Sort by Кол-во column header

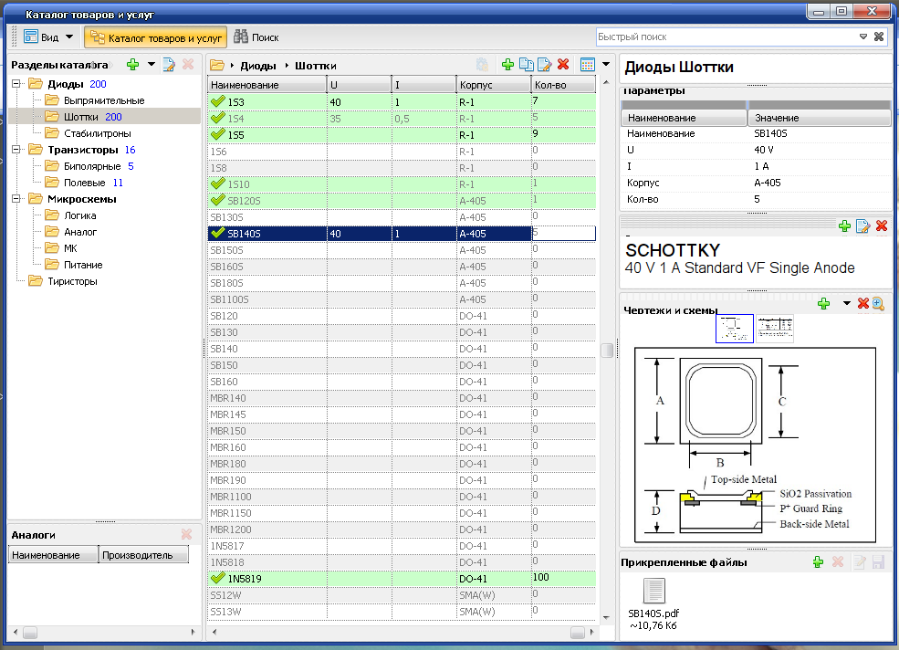tap(564, 85)
